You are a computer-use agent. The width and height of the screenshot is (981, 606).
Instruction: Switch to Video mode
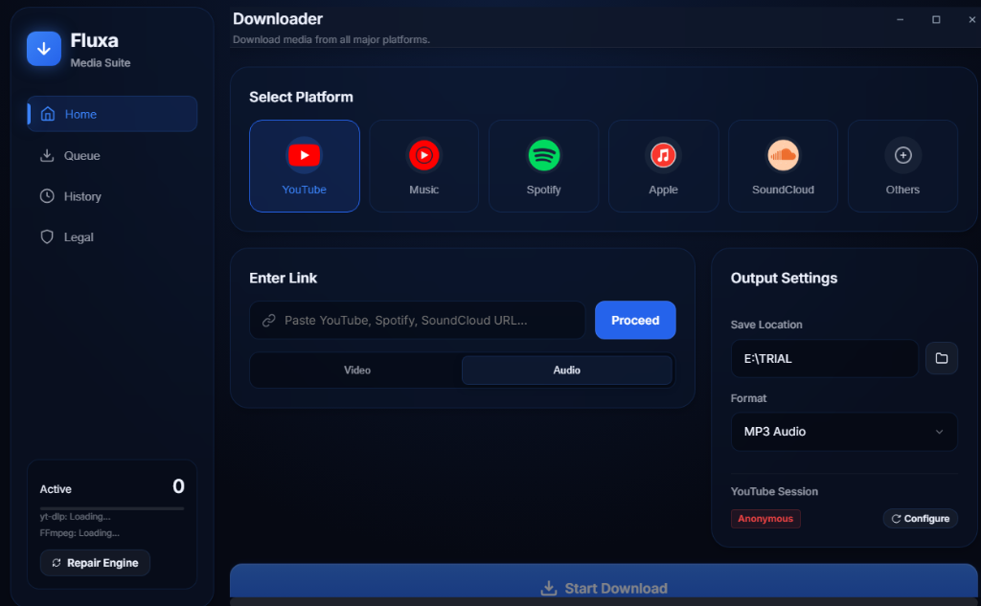pos(356,370)
